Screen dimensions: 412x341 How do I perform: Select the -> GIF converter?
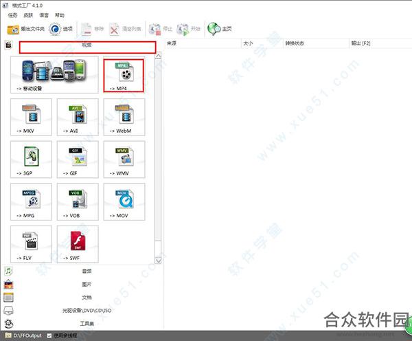pos(78,159)
